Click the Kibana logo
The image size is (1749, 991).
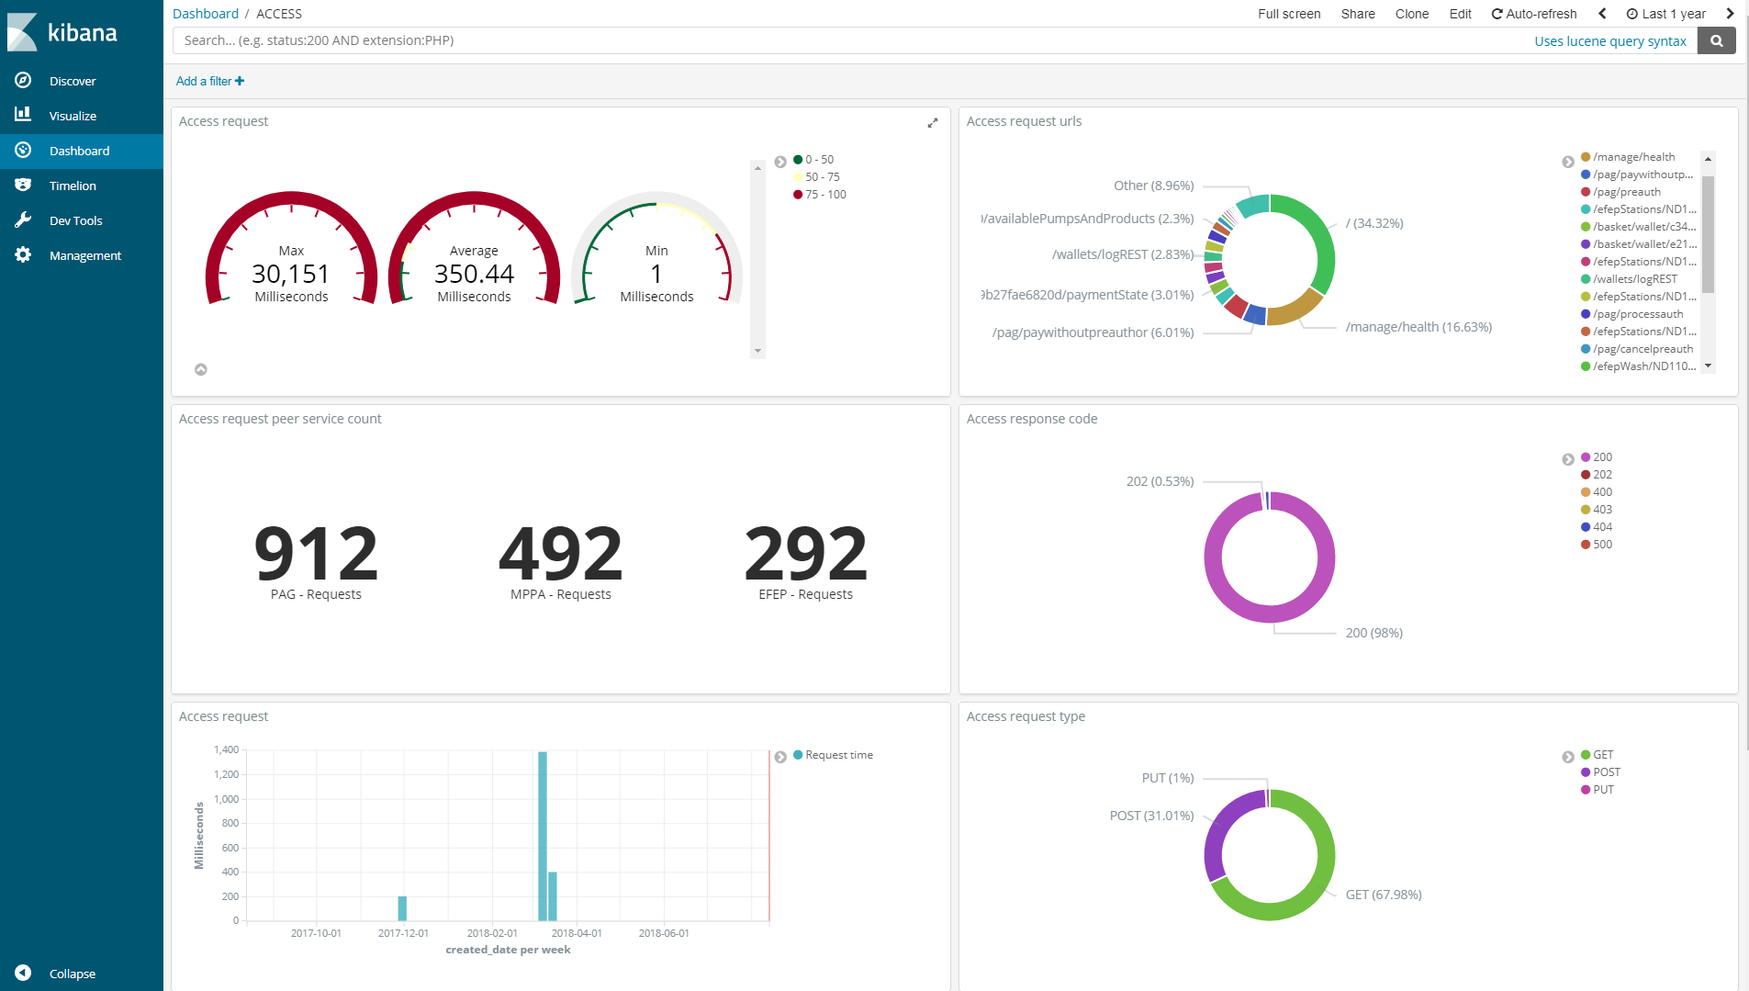[62, 32]
